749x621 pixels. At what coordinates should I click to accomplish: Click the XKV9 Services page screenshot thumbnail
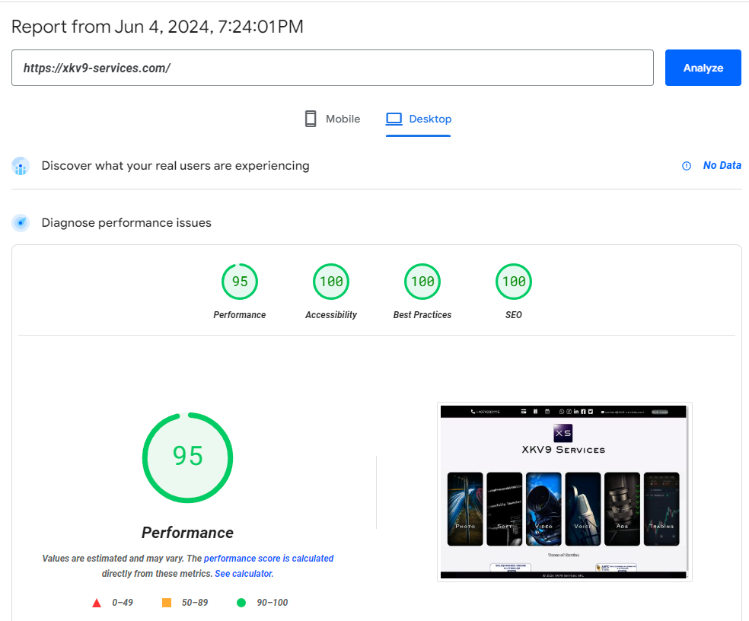(x=564, y=492)
